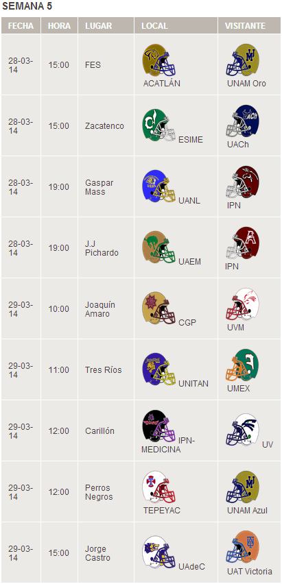Click the purple UNITAN helmet icon
Viewport: 282px width, 584px height.
[158, 369]
